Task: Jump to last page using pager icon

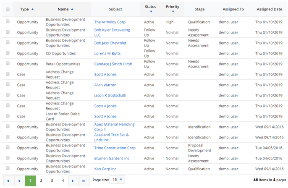Action: [84, 181]
